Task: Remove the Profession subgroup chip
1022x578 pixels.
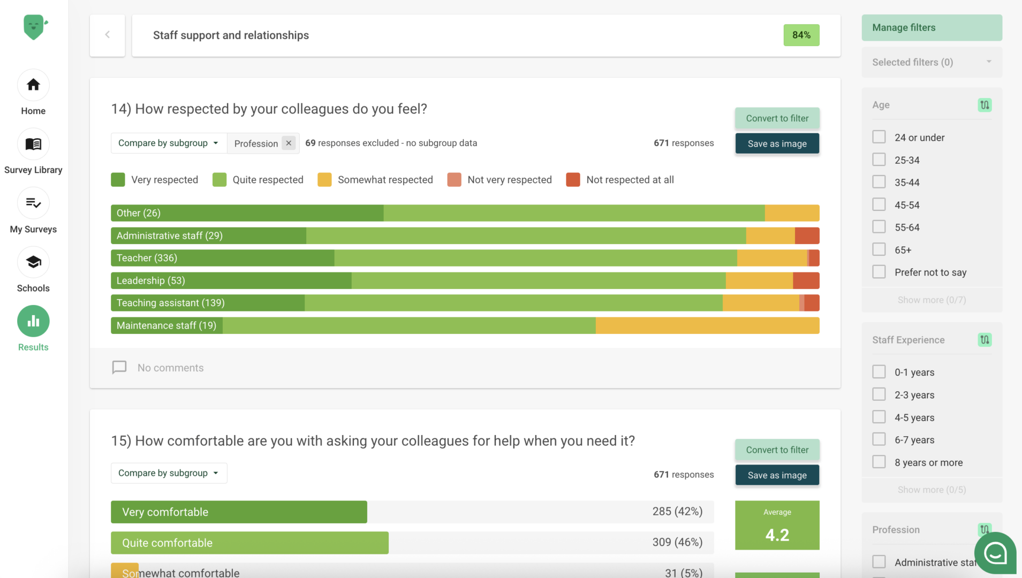Action: (x=288, y=143)
